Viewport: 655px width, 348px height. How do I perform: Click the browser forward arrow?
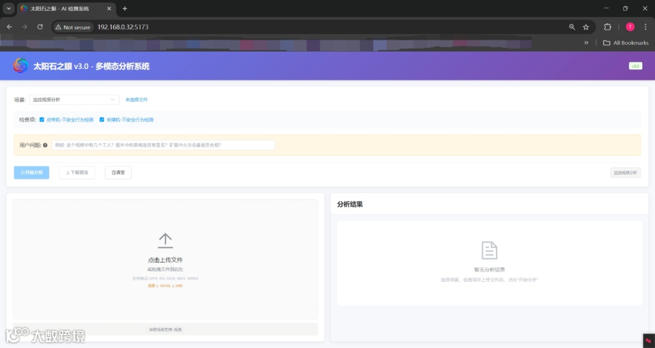tap(25, 27)
